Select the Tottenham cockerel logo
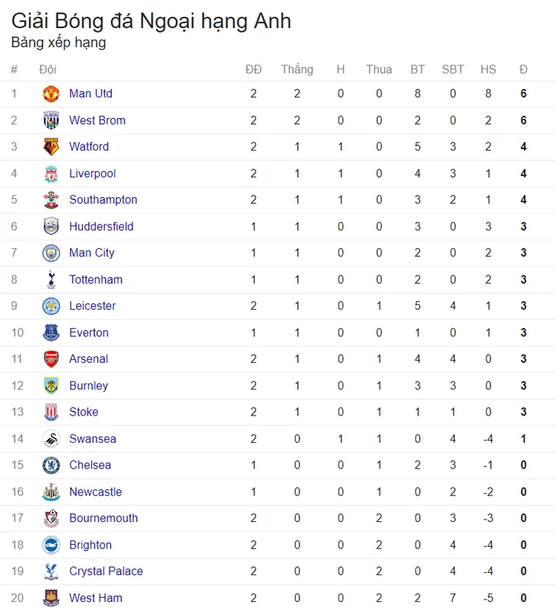555x611 pixels. (x=51, y=280)
